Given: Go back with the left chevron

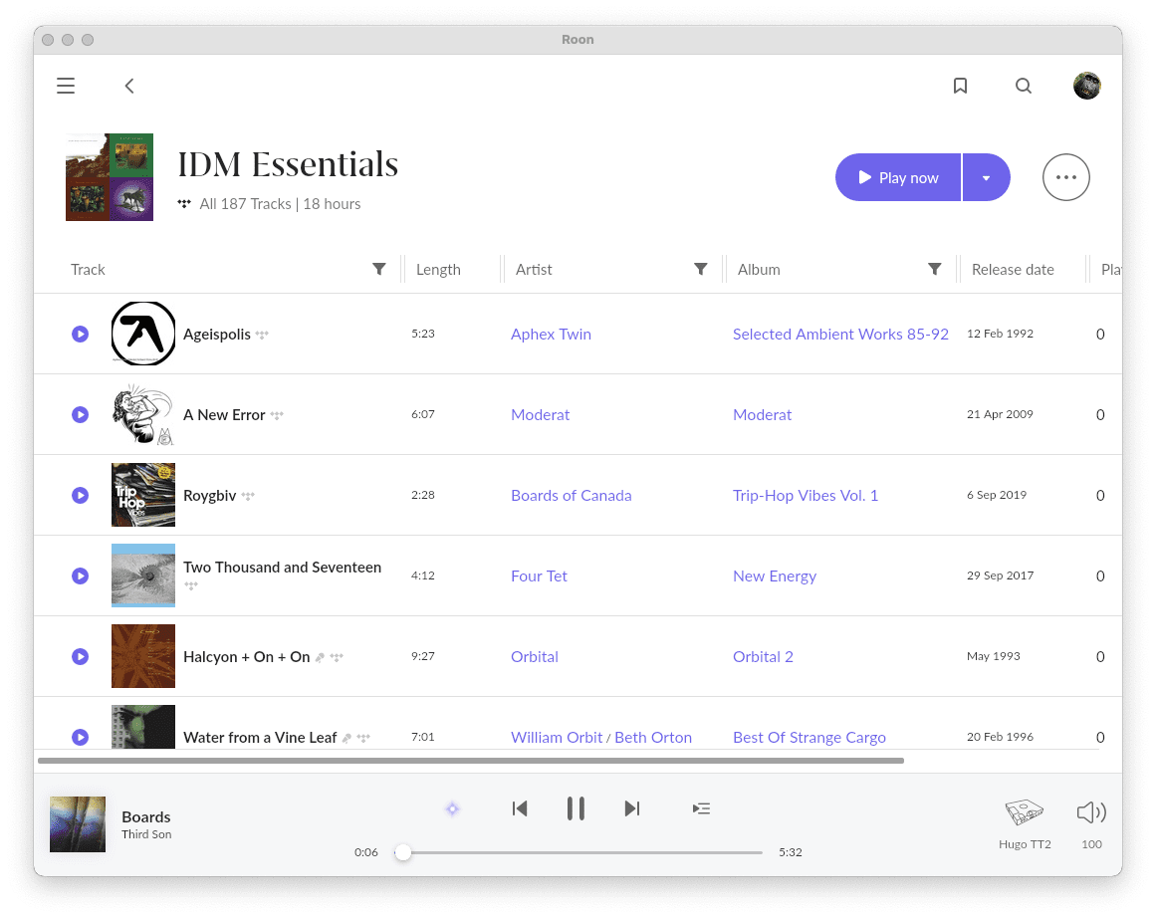Looking at the screenshot, I should tap(129, 86).
